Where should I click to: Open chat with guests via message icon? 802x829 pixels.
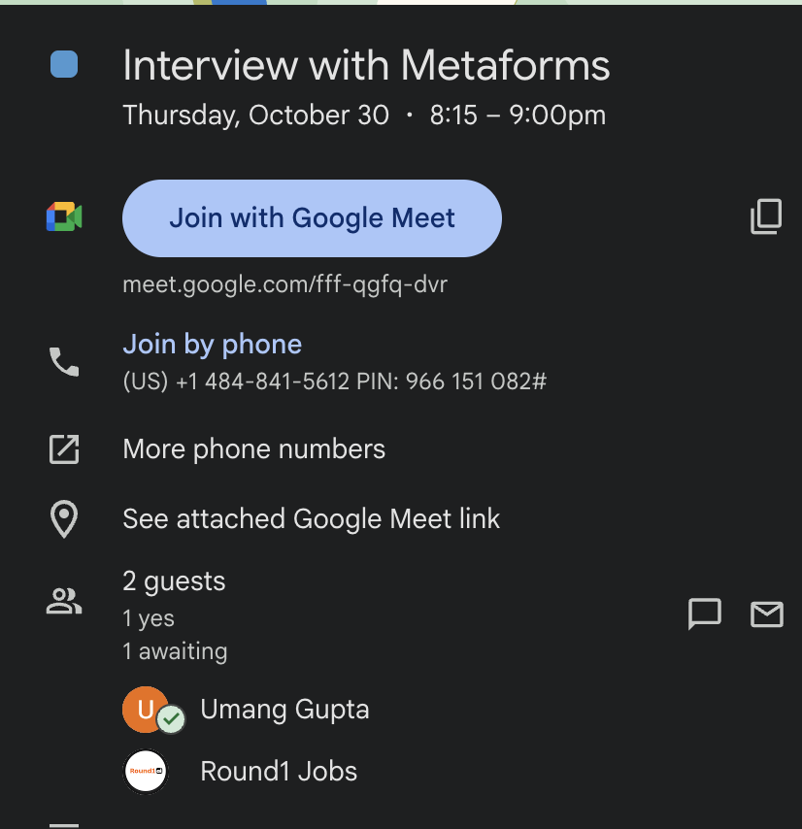tap(705, 614)
